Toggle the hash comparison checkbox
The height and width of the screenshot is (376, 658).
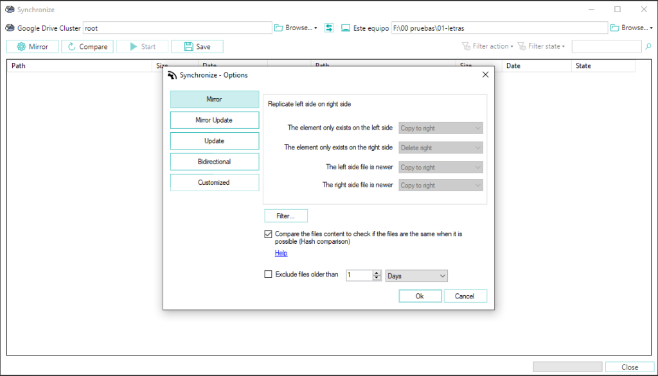(268, 234)
